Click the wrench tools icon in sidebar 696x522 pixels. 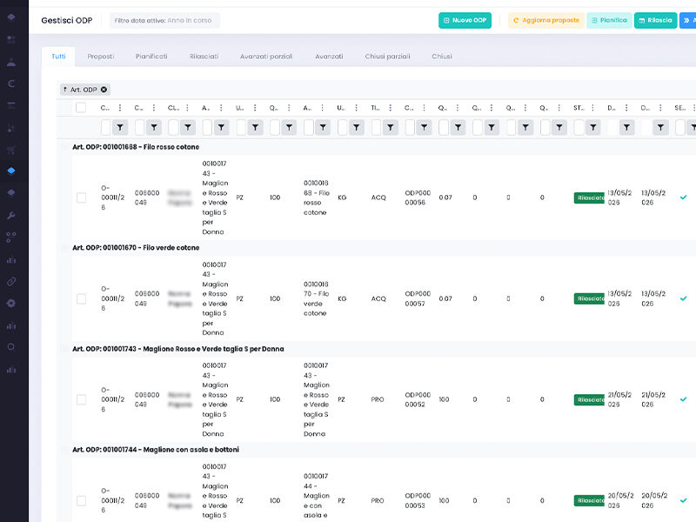[x=11, y=215]
